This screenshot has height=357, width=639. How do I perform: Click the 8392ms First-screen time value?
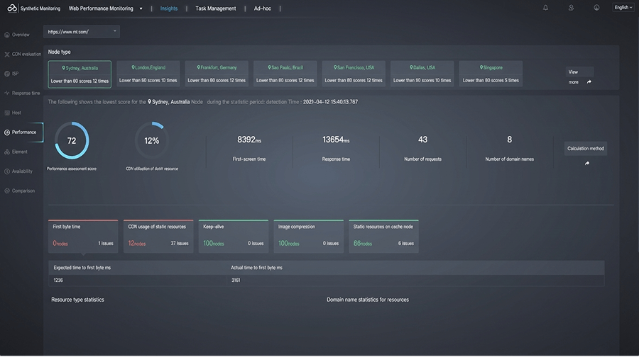coord(249,140)
